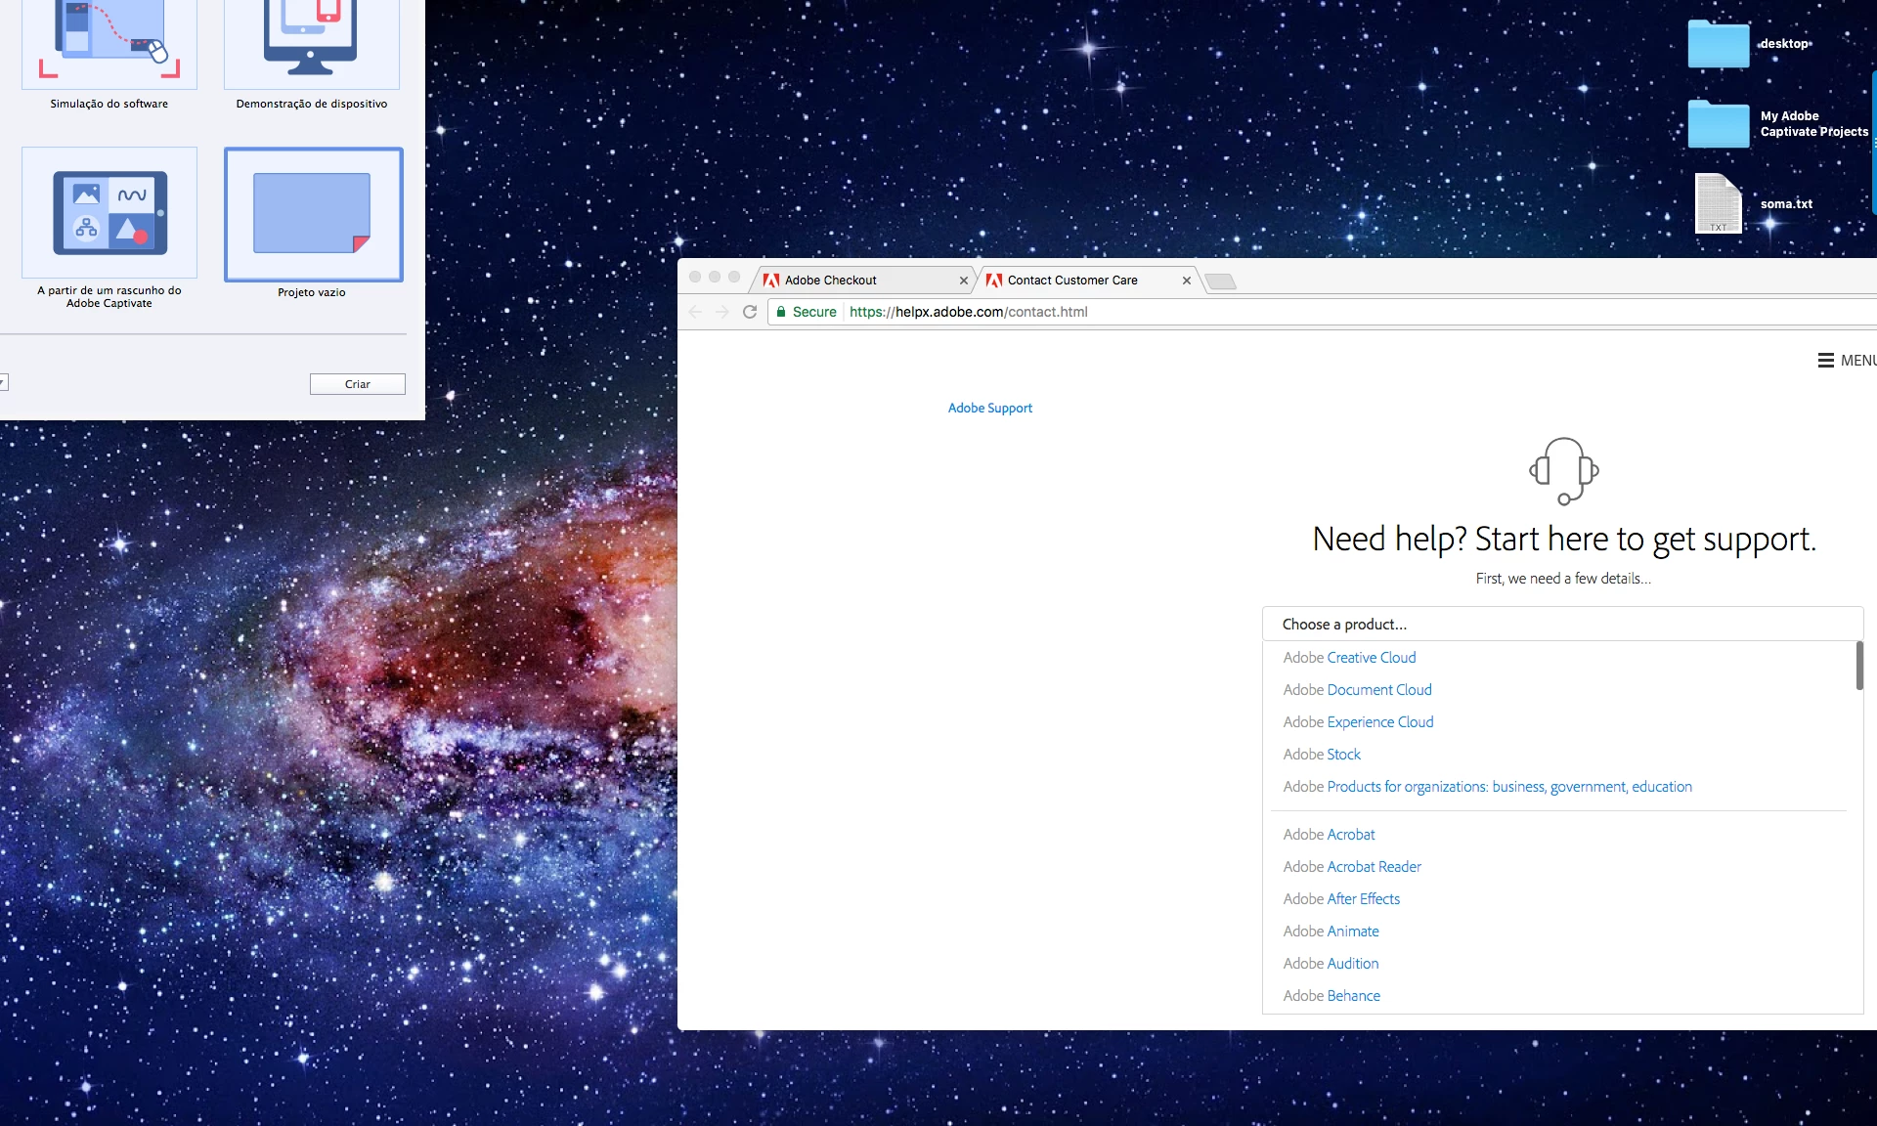Click the browser reload icon
The image size is (1877, 1126).
coord(750,312)
